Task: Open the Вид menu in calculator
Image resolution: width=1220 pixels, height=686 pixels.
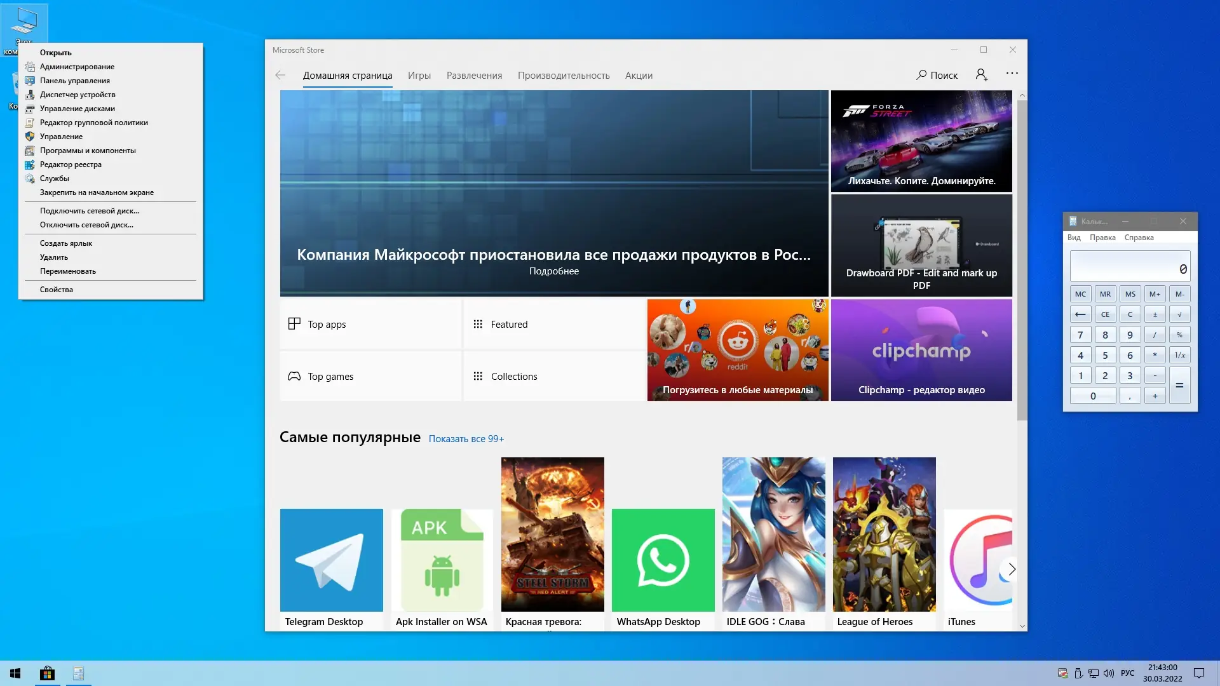Action: tap(1074, 238)
